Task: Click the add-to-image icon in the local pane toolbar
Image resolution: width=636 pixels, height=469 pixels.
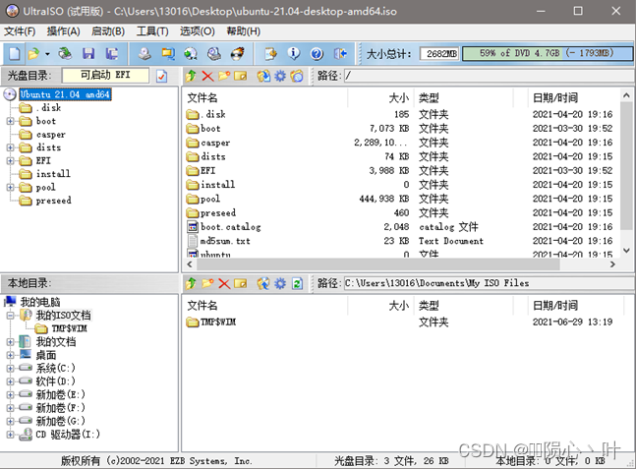Action: point(263,283)
